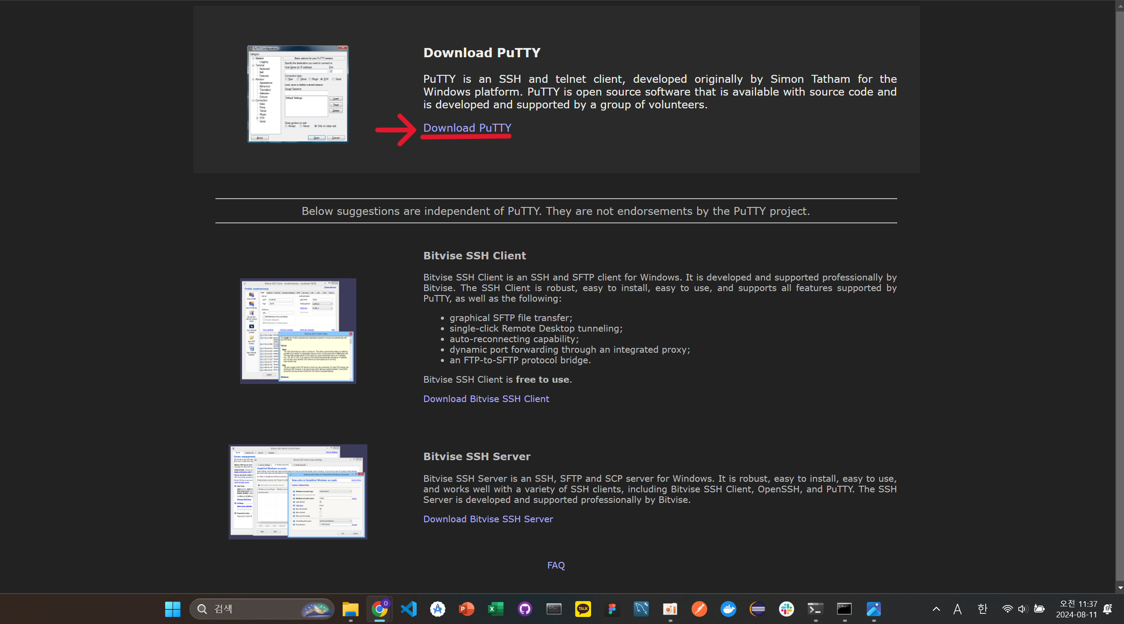
Task: Open File Explorer from taskbar
Action: 351,609
